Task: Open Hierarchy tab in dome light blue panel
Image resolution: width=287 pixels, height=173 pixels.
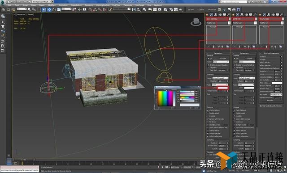Action: [216, 15]
